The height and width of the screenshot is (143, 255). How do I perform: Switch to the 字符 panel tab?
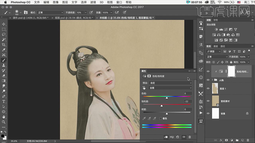[216, 20]
